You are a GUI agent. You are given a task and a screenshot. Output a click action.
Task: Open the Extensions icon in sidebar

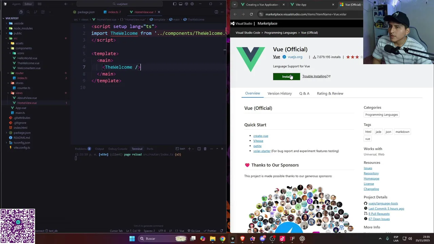tap(43, 12)
